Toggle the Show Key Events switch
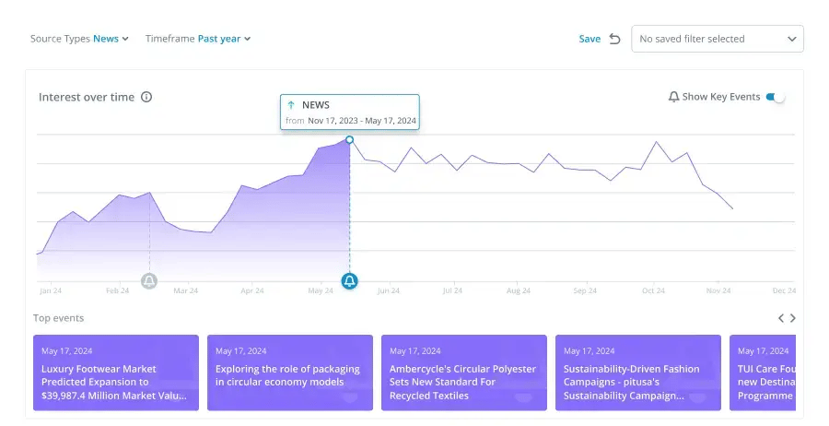Image resolution: width=829 pixels, height=426 pixels. (776, 97)
